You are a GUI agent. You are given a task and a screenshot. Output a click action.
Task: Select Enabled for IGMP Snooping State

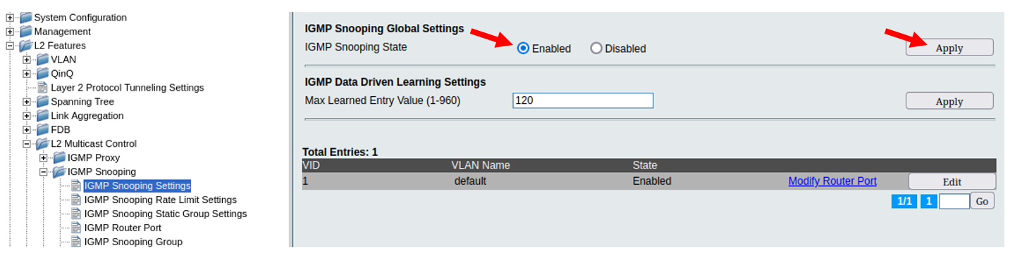click(523, 48)
